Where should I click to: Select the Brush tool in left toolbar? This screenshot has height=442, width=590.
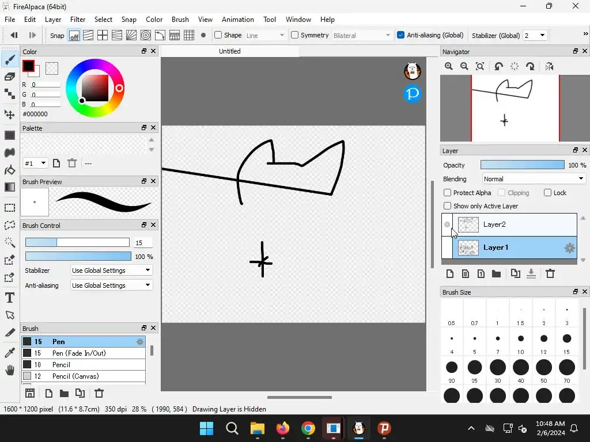[10, 59]
